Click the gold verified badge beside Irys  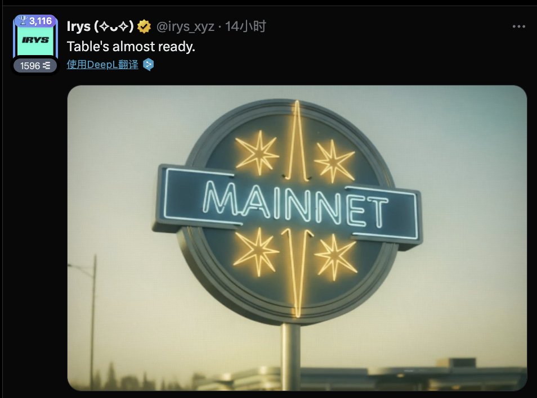point(144,26)
